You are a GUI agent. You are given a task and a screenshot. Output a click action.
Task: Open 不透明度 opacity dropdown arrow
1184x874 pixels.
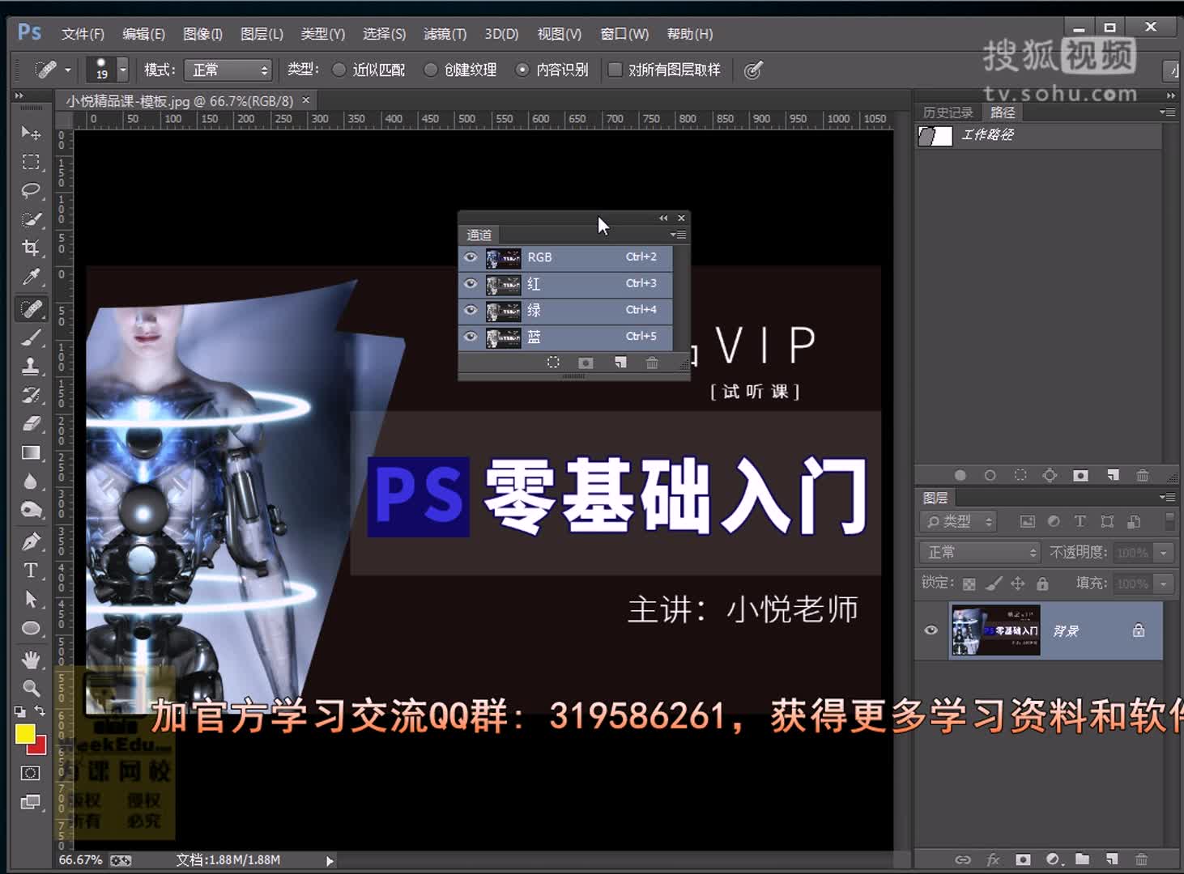point(1164,553)
